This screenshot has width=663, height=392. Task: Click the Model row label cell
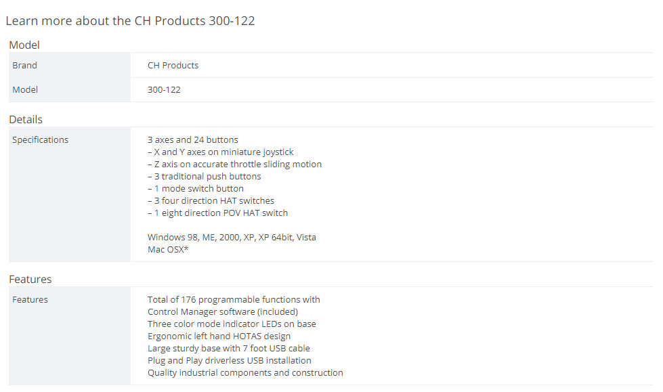click(x=70, y=89)
